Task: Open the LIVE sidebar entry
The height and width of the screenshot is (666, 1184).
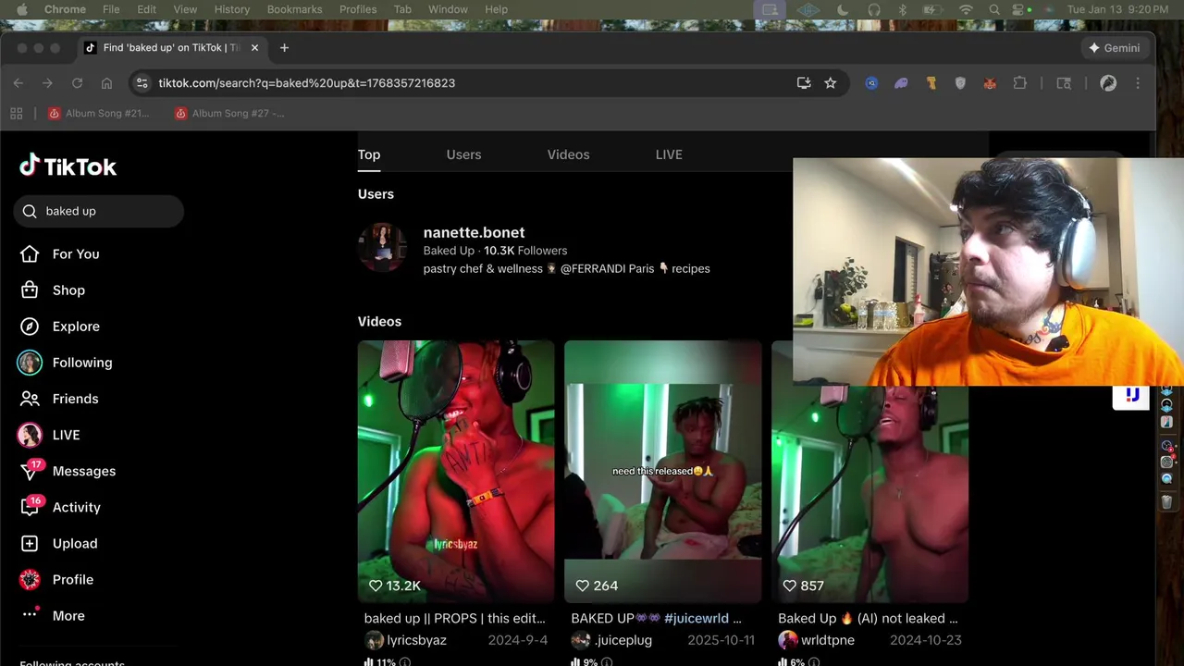Action: tap(66, 435)
